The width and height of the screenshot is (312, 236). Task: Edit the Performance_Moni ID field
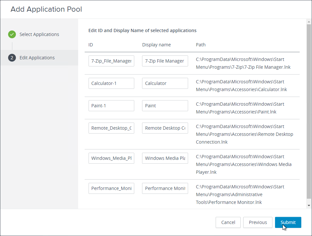(x=111, y=188)
